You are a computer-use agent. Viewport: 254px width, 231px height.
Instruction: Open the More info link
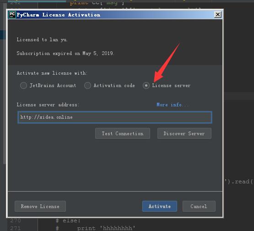pos(173,104)
